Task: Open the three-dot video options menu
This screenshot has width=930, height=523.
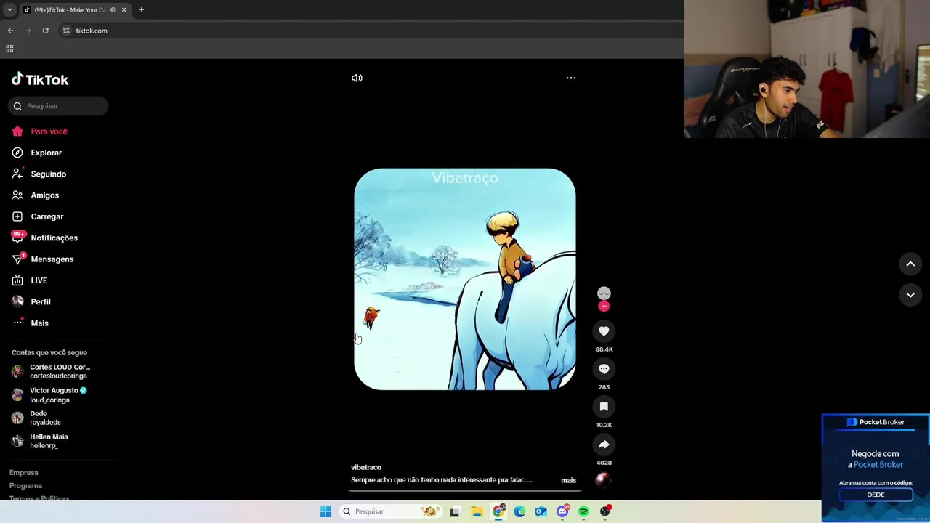Action: coord(571,78)
